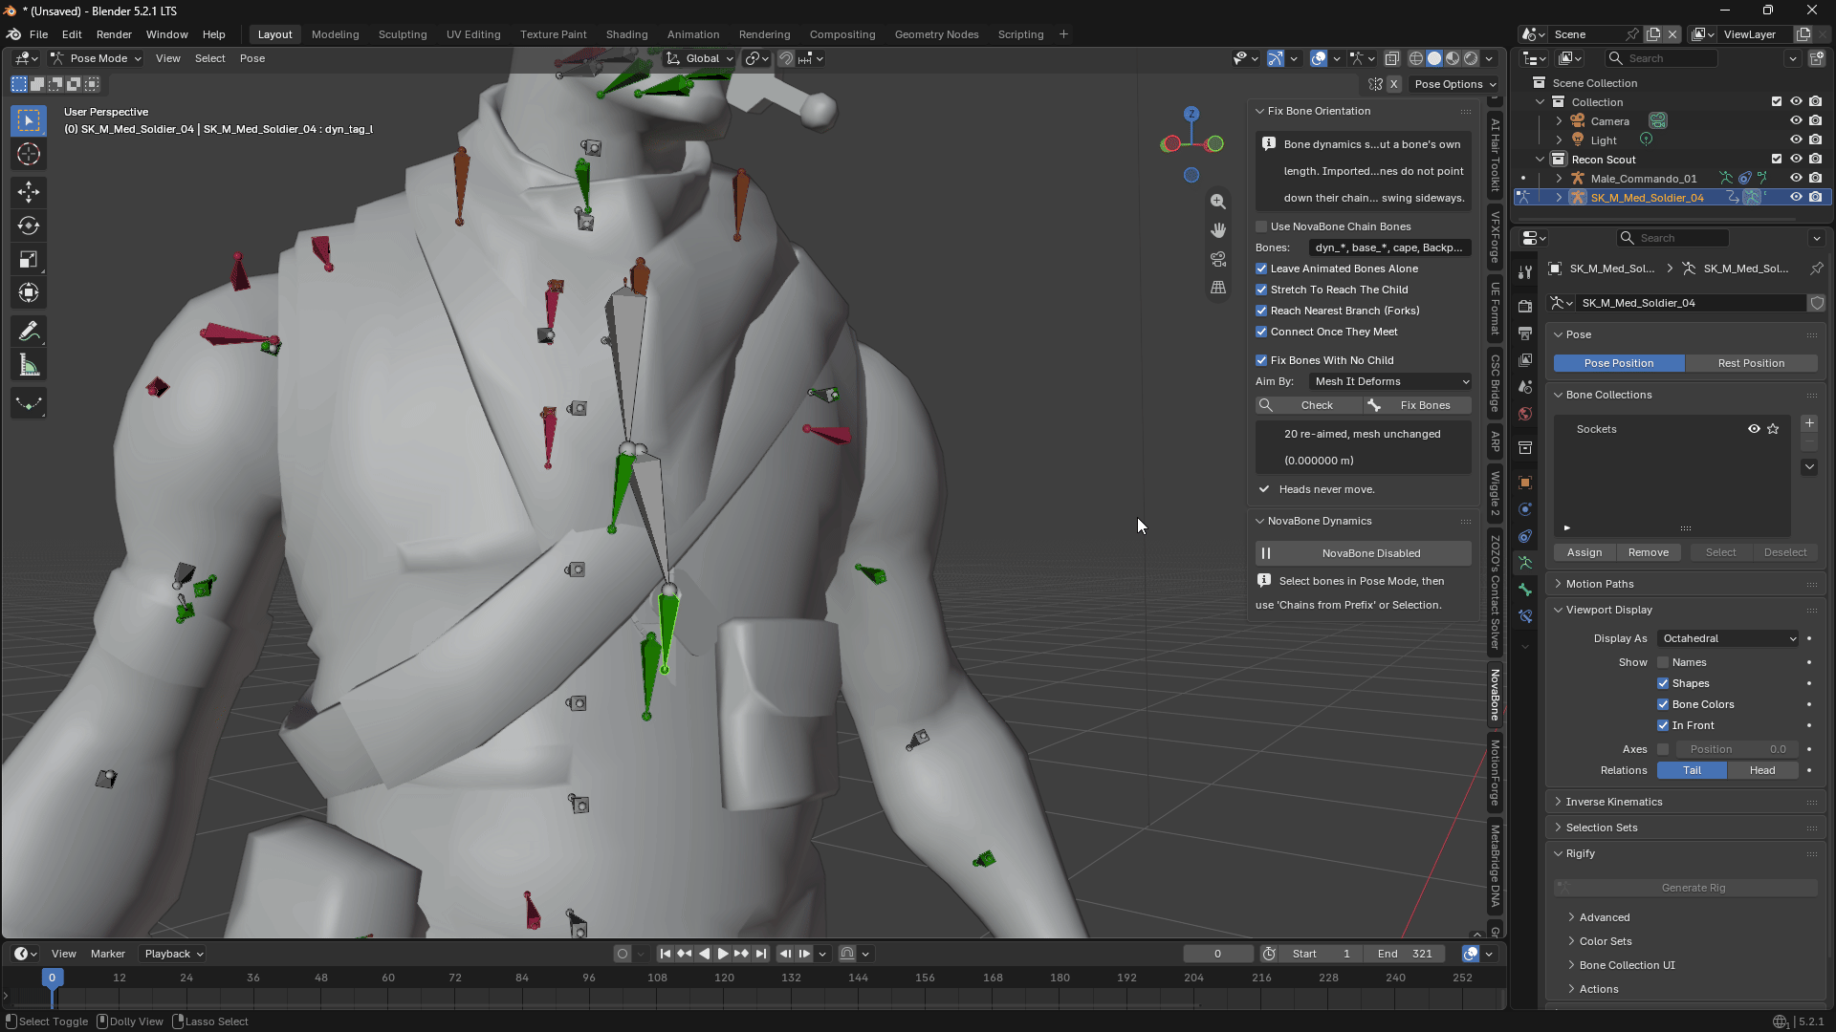Disable the In Front checkbox
The width and height of the screenshot is (1836, 1032).
pos(1663,725)
